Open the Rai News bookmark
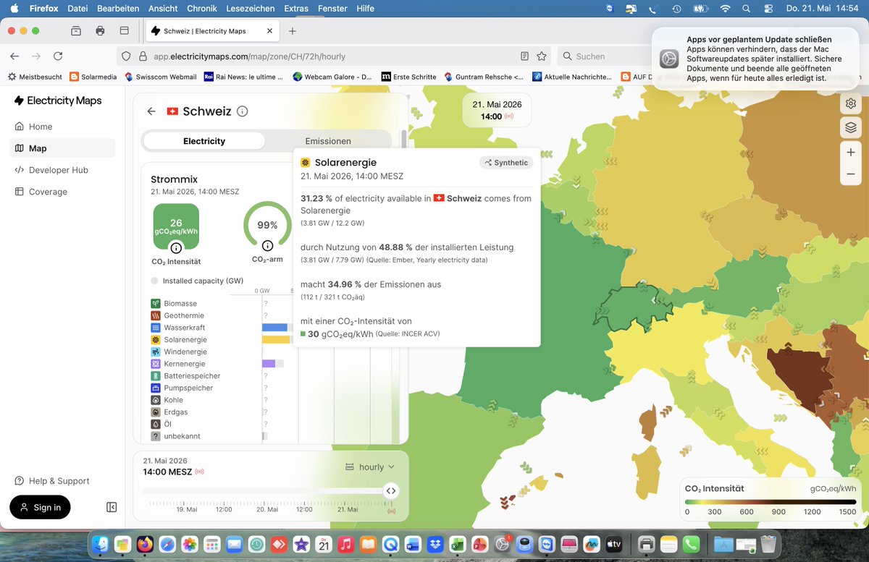Screen dimensions: 869x562 244,77
